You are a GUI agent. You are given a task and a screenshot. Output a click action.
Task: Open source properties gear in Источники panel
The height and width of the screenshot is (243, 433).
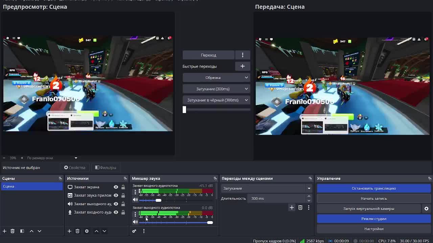tap(87, 231)
